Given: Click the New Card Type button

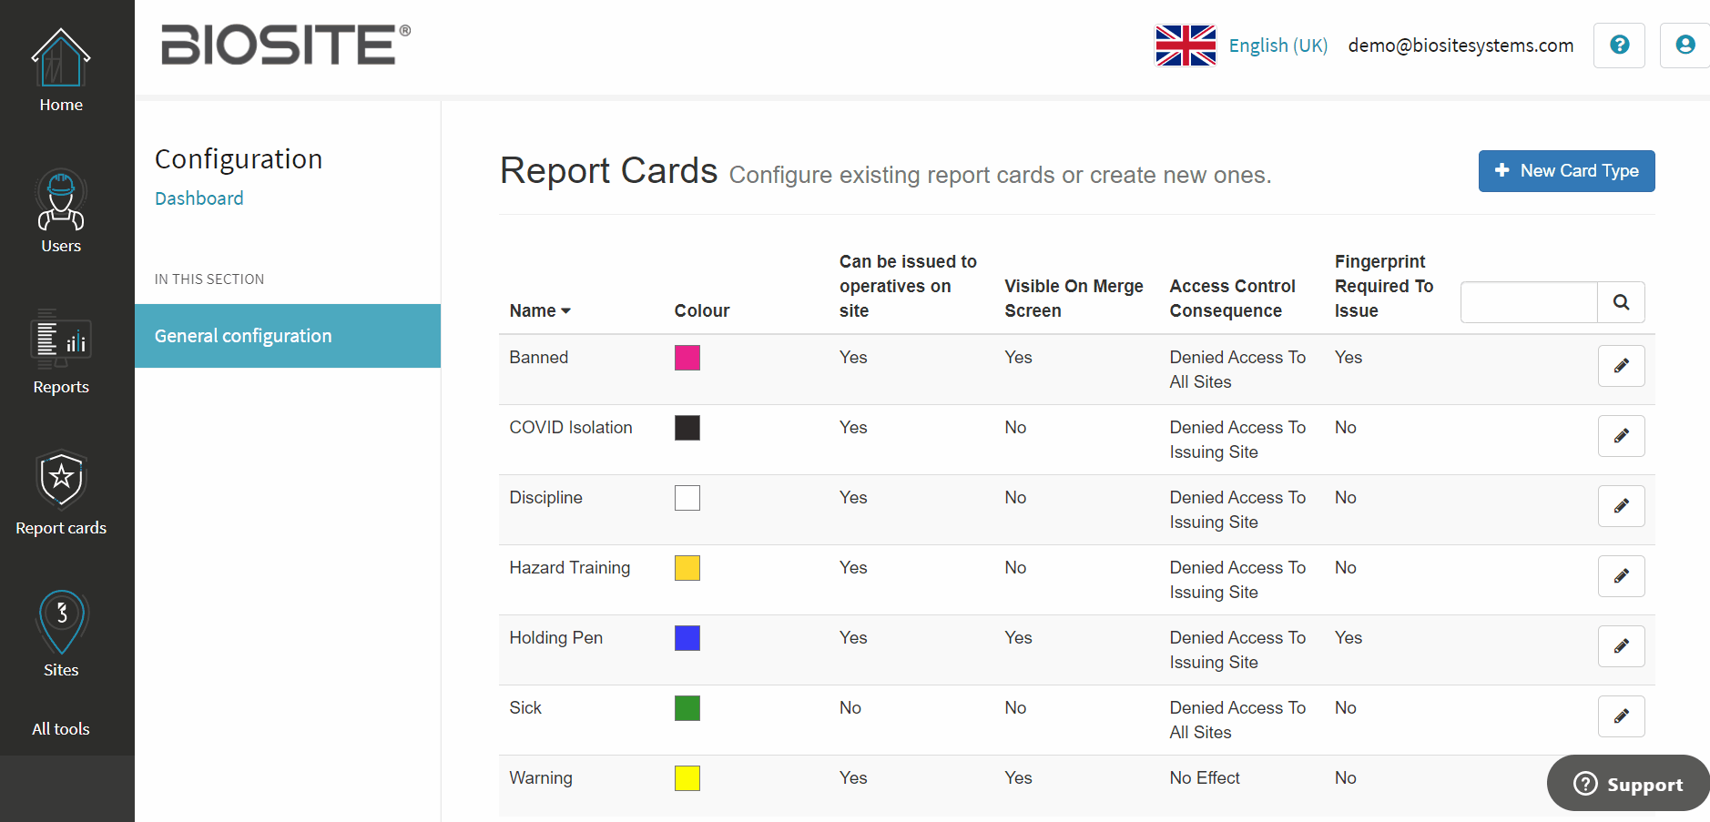Looking at the screenshot, I should [1566, 171].
